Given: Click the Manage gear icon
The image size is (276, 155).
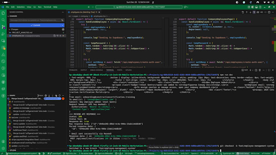Looking at the screenshot, I should pyautogui.click(x=3, y=149).
